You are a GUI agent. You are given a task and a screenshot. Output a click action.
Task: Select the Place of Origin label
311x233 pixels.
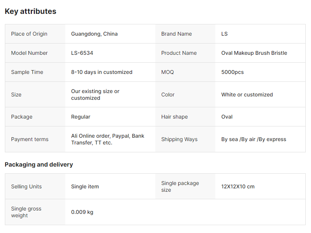click(x=29, y=34)
